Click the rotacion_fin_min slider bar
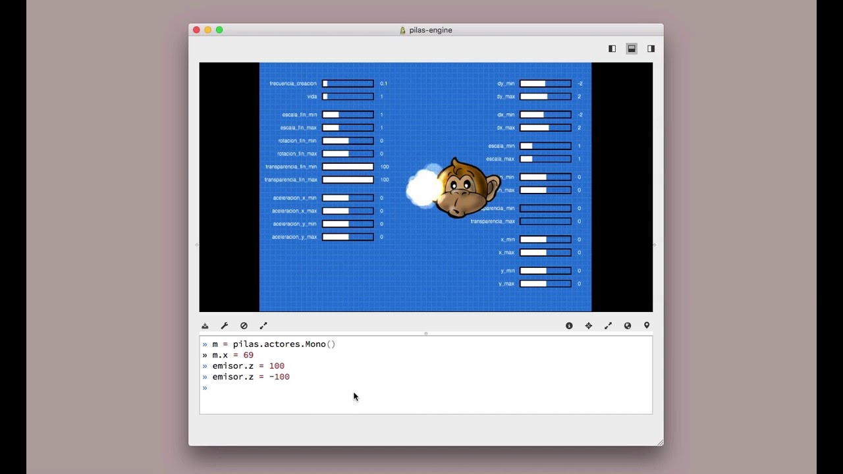This screenshot has width=843, height=474. tap(348, 141)
